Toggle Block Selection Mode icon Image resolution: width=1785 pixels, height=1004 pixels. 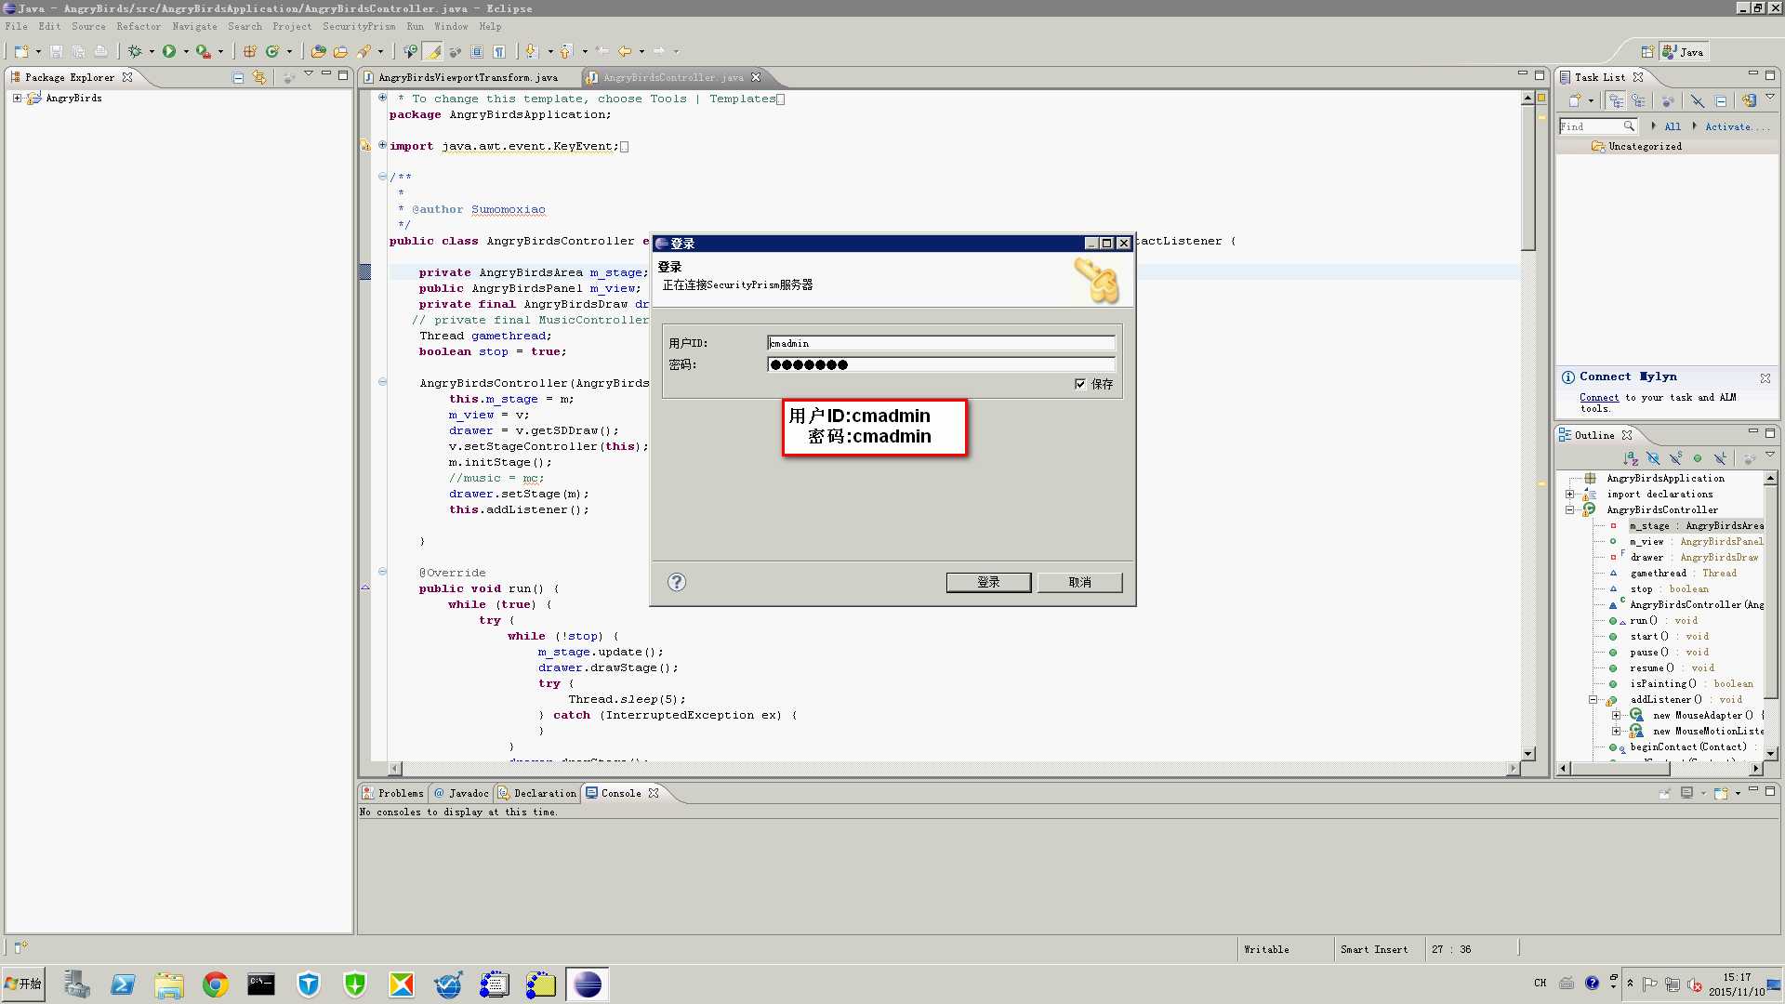point(477,52)
